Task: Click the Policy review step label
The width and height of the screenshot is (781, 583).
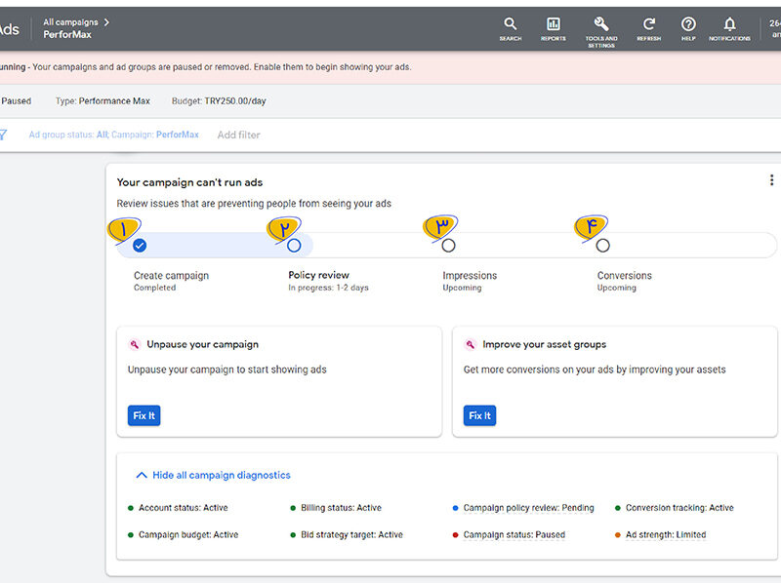Action: [319, 275]
